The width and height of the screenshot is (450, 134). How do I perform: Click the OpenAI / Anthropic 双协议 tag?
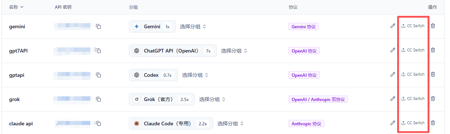click(318, 99)
